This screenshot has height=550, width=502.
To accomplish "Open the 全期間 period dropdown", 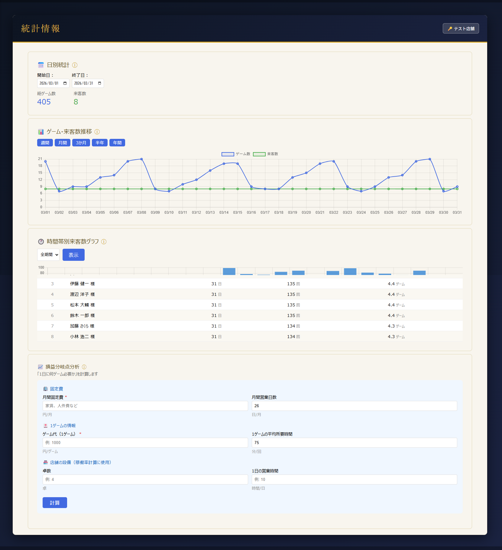I will click(x=48, y=255).
